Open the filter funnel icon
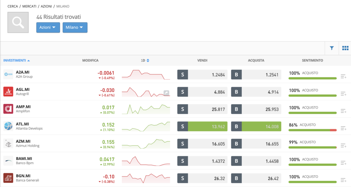The image size is (351, 187). coord(331,48)
